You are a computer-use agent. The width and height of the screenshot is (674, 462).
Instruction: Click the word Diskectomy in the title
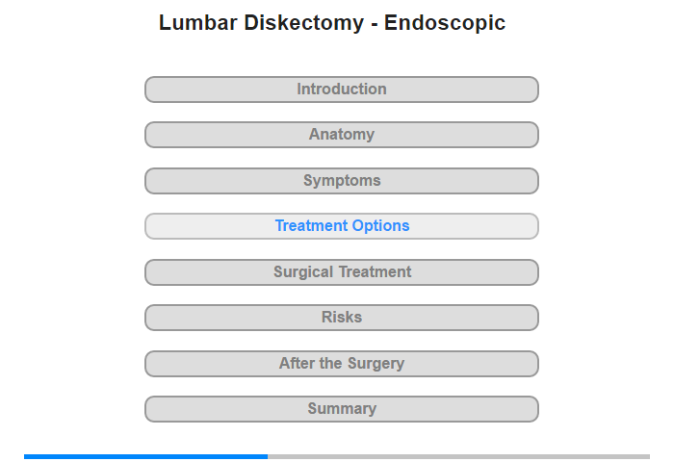click(x=304, y=23)
